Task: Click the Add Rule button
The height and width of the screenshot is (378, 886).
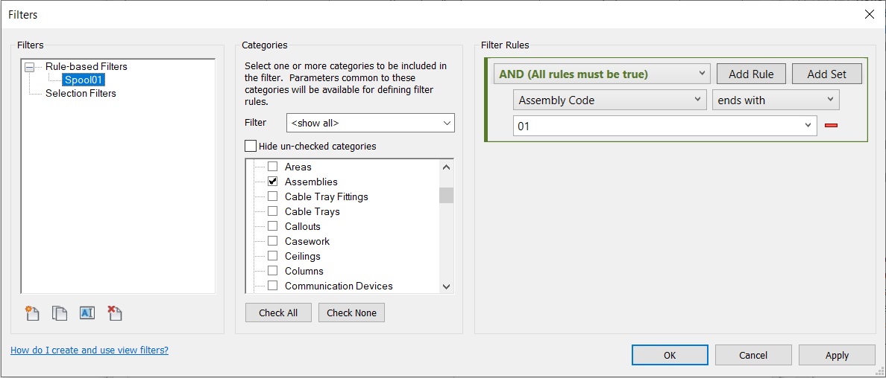Action: tap(750, 74)
